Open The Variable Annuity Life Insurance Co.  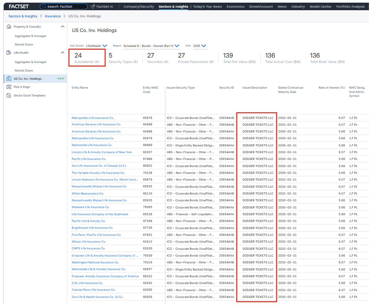pos(98,173)
